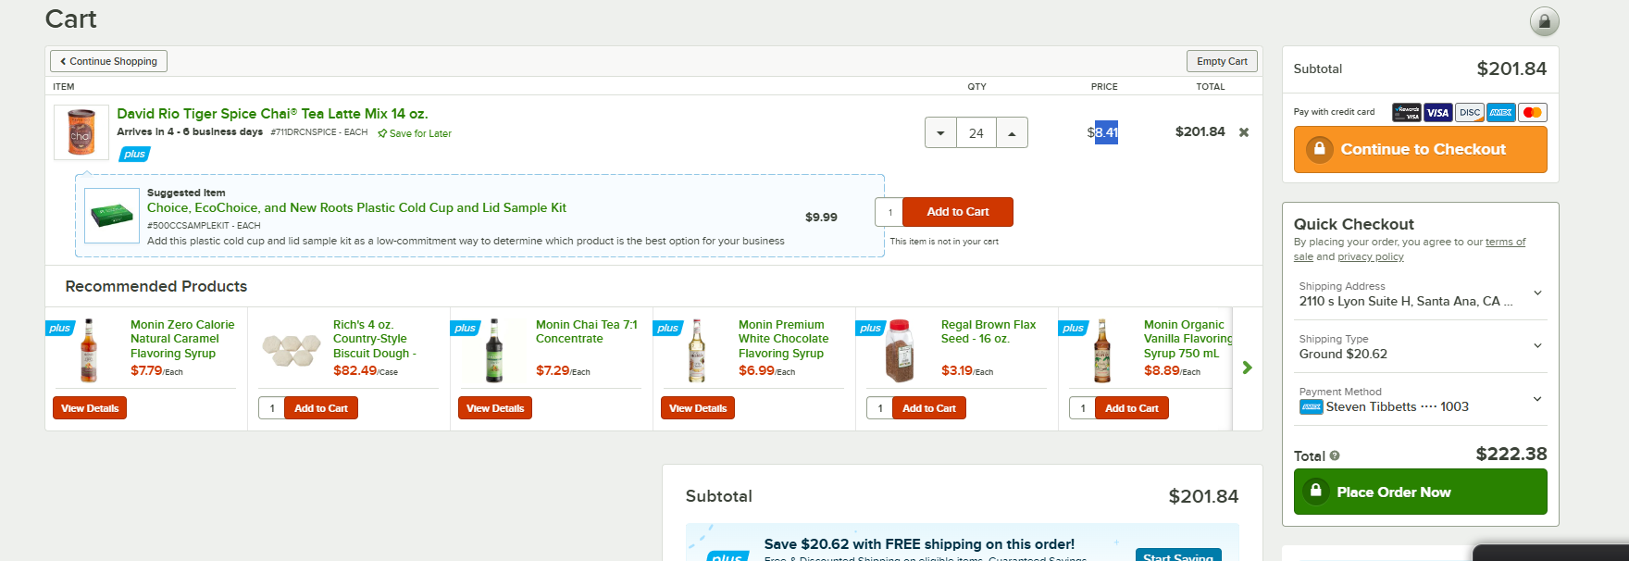Screen dimensions: 1629x561
Task: Click the padlock secure icon top right
Action: (1544, 21)
